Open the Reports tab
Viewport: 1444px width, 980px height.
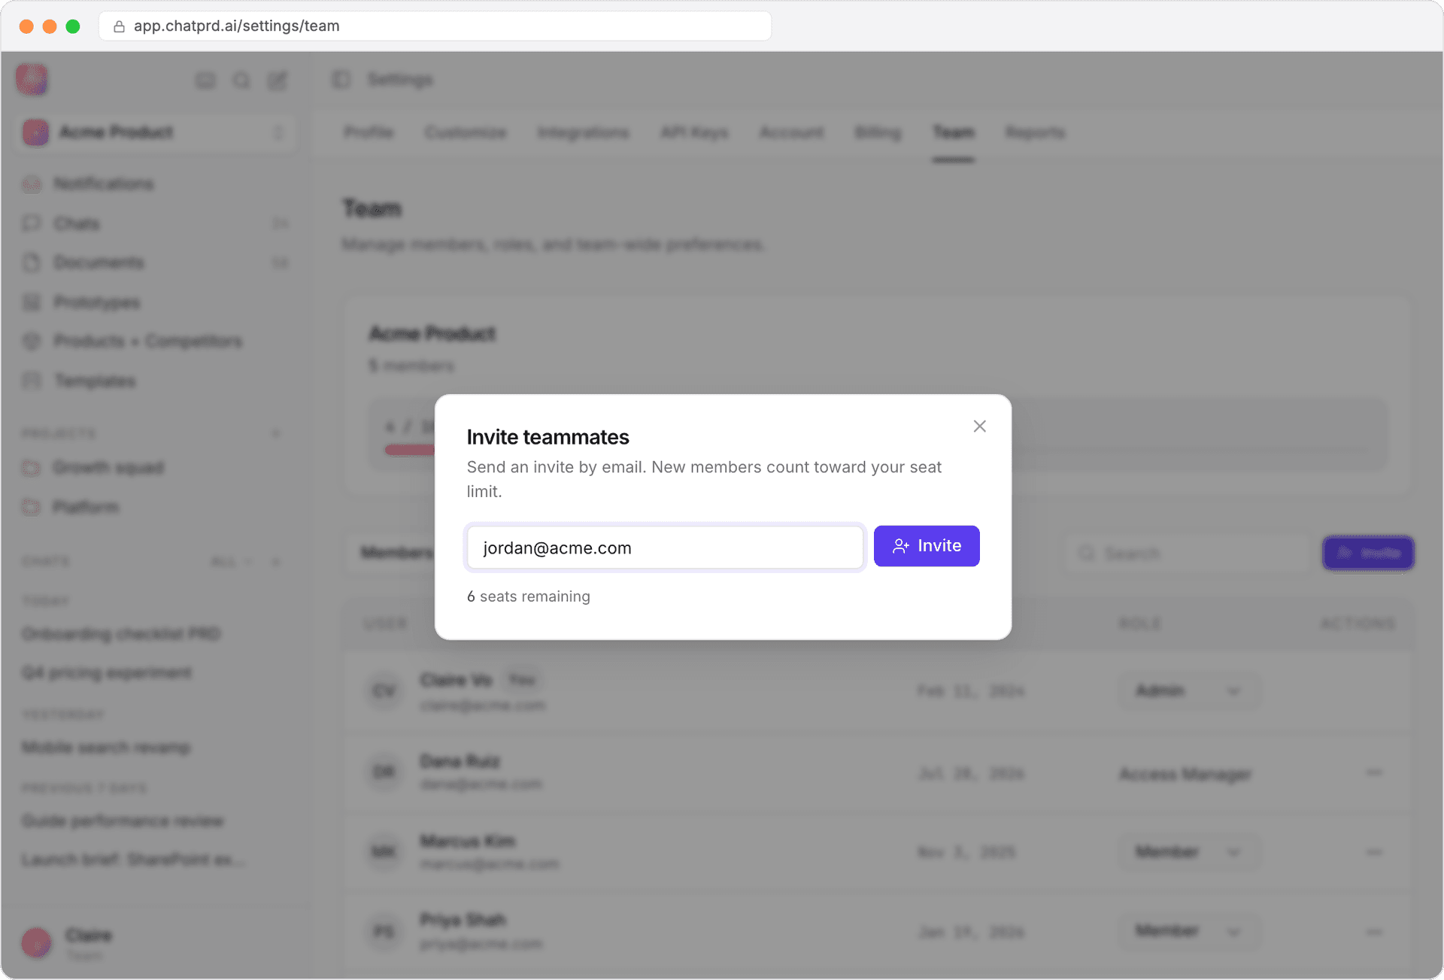coord(1035,132)
